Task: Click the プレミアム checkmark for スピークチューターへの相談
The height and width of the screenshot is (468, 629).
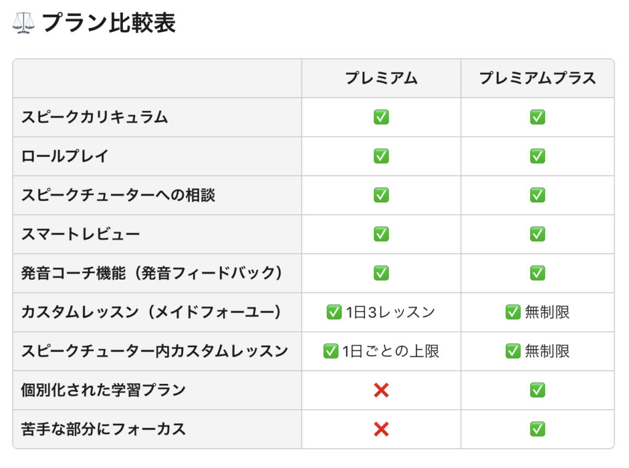Action: pyautogui.click(x=381, y=195)
